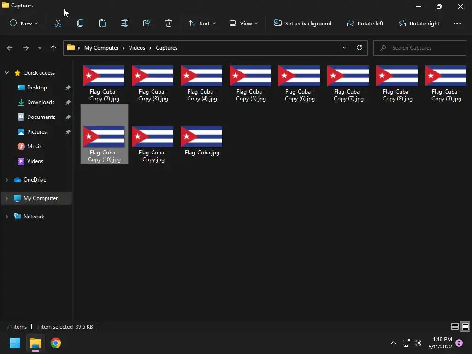This screenshot has width=472, height=354.
Task: Launch Google Chrome from taskbar
Action: 56,343
